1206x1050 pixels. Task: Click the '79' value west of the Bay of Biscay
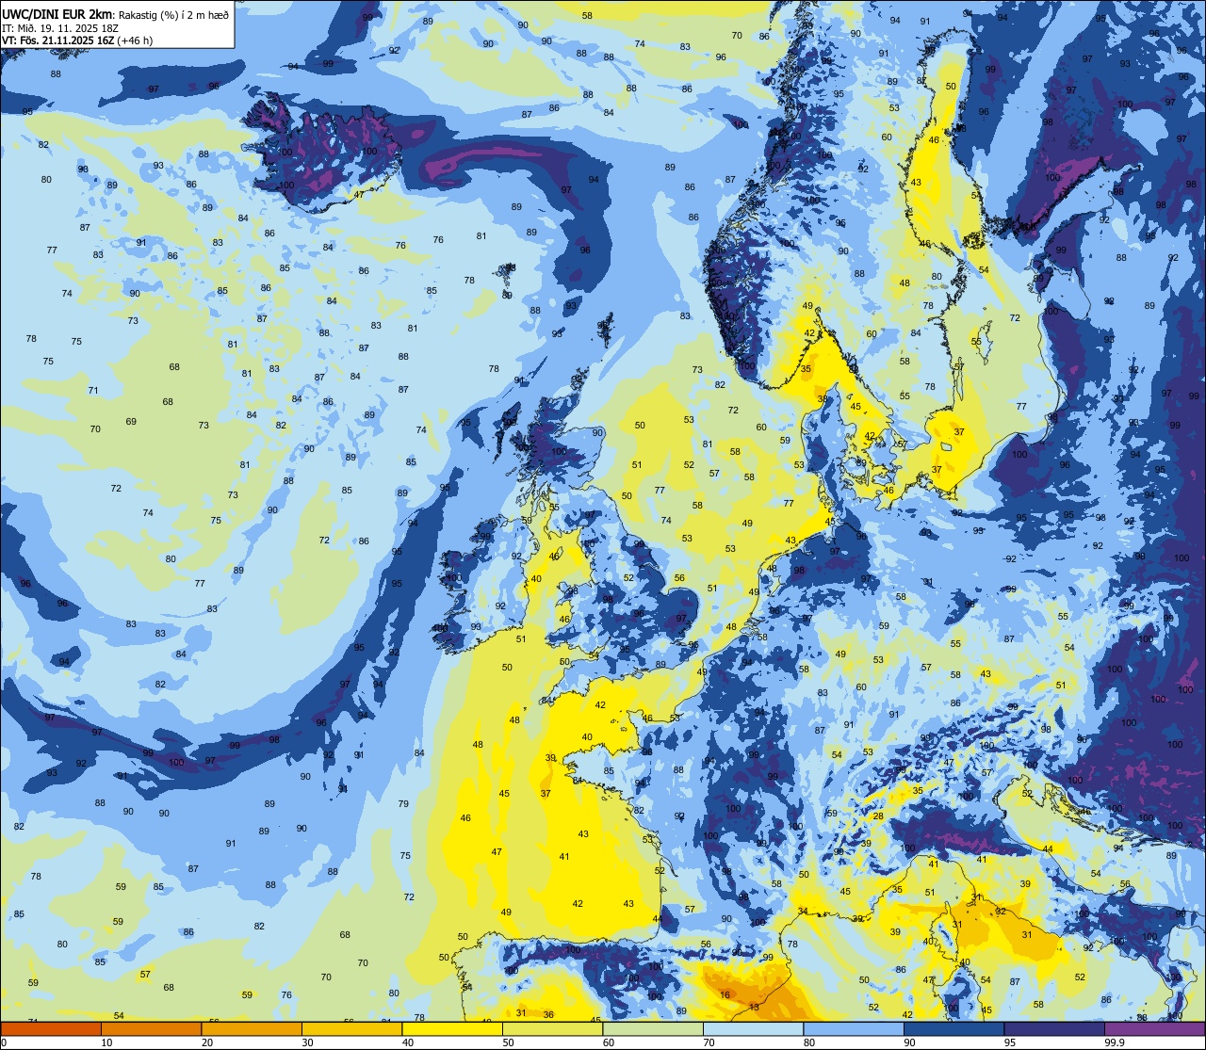tap(403, 803)
